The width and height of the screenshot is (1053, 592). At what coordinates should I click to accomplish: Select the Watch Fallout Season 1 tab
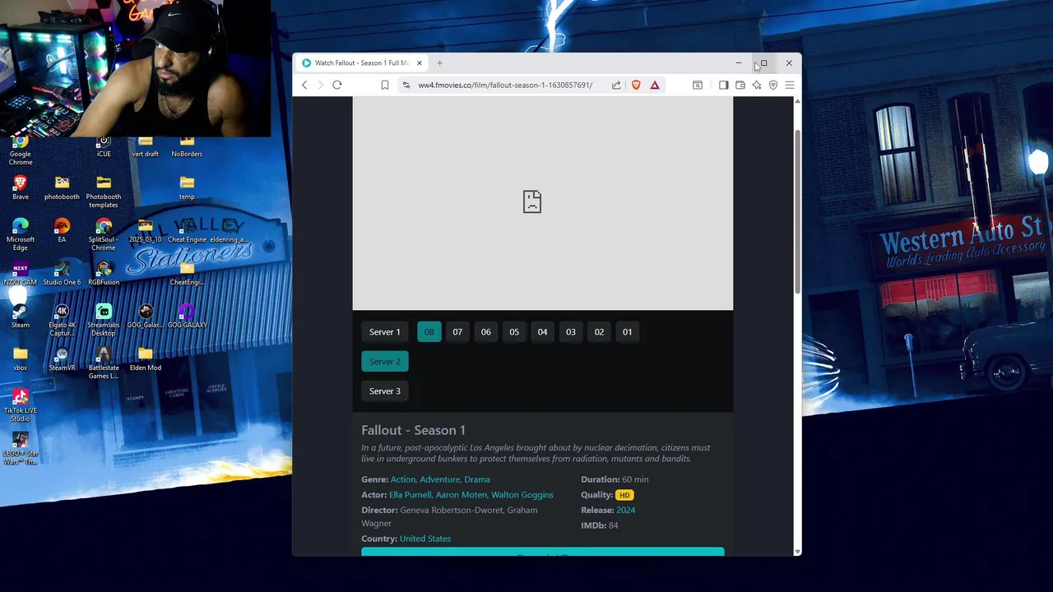[x=360, y=63]
